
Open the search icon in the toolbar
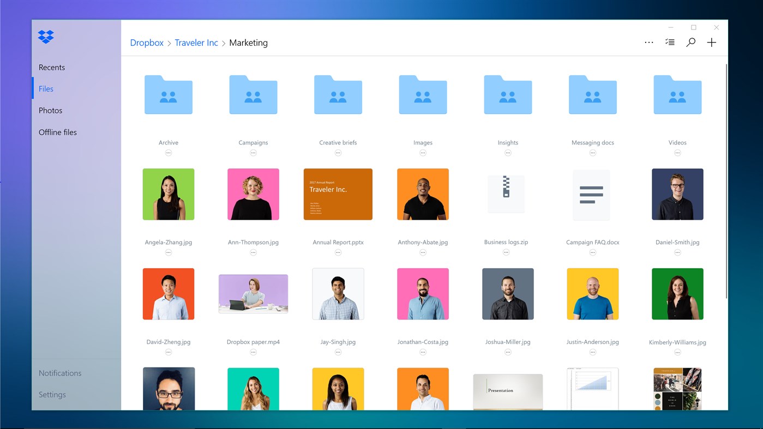690,41
